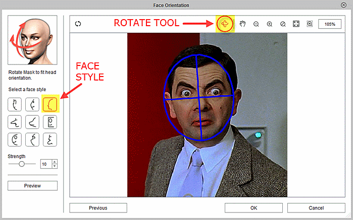This screenshot has width=353, height=220.
Task: Choose the highlighted human profile face style
Action: [50, 104]
